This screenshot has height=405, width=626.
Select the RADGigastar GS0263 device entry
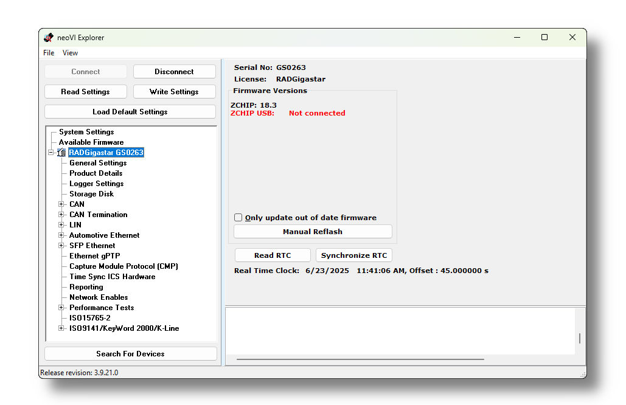tap(106, 153)
